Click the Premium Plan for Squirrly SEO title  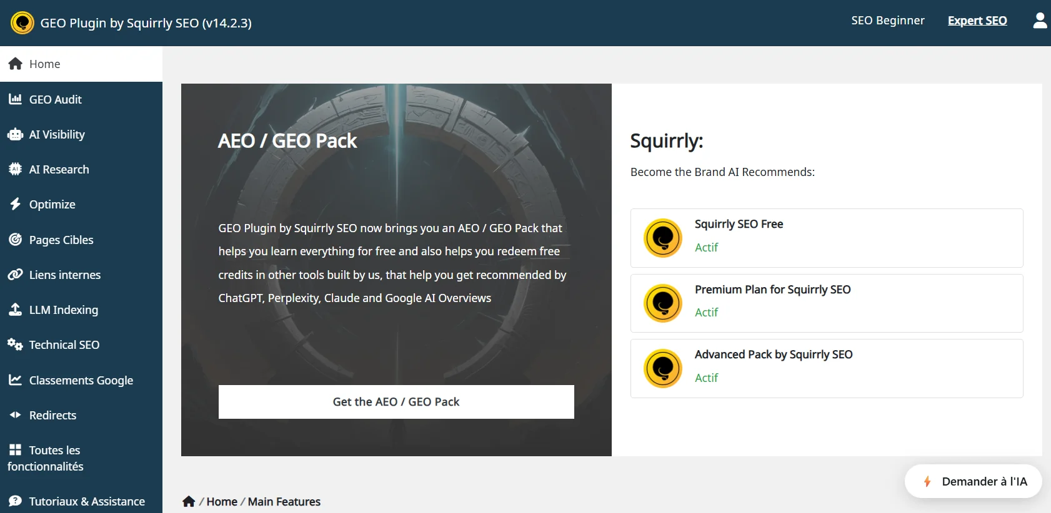(773, 290)
